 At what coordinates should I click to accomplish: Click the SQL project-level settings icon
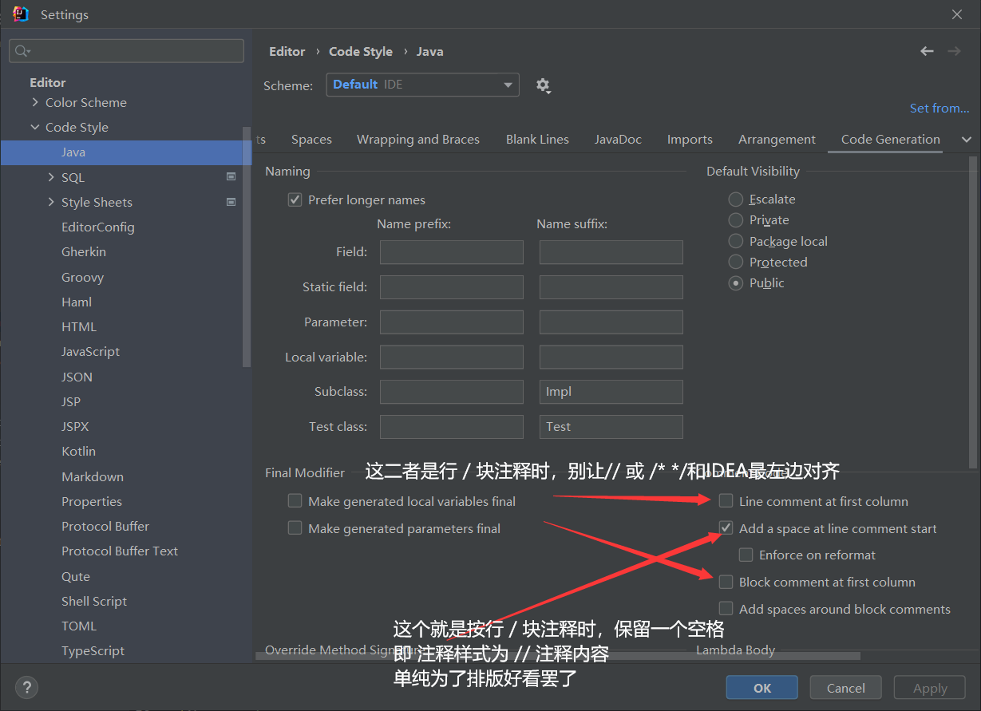(231, 177)
